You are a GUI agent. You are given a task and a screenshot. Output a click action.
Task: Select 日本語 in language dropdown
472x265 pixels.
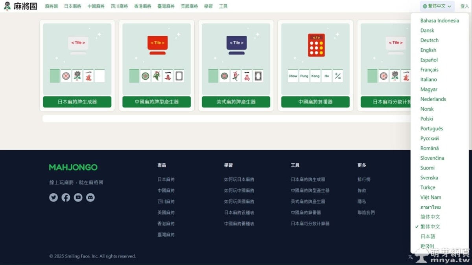pos(428,236)
